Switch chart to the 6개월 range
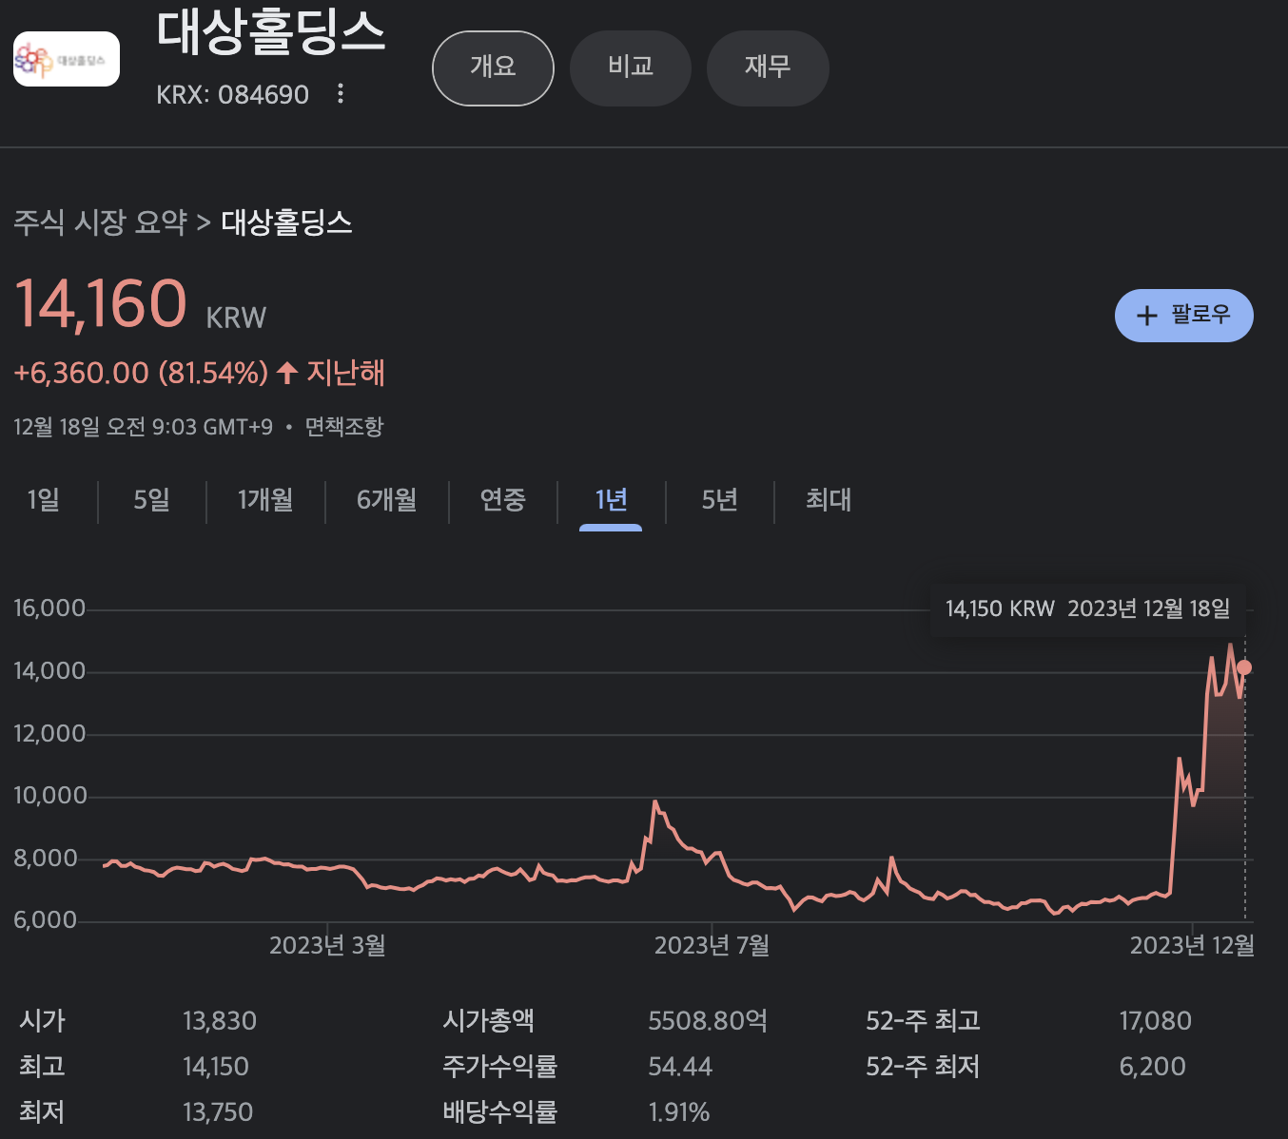 [x=386, y=500]
